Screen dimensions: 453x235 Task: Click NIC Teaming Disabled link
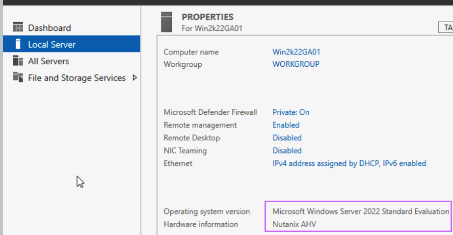pos(287,151)
